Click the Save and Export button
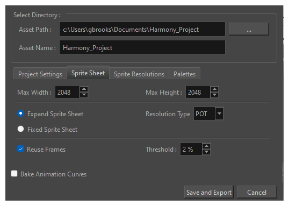This screenshot has width=289, height=206. click(209, 193)
